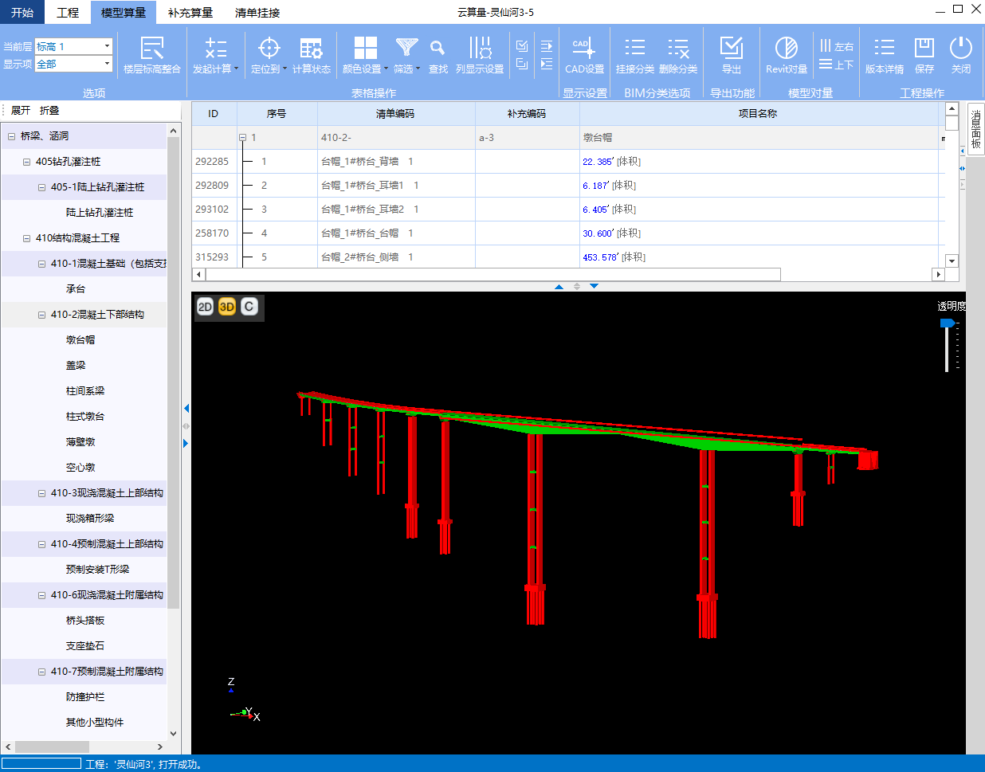Click the 453.578 volume value
Viewport: 985px width, 772px height.
pyautogui.click(x=601, y=257)
